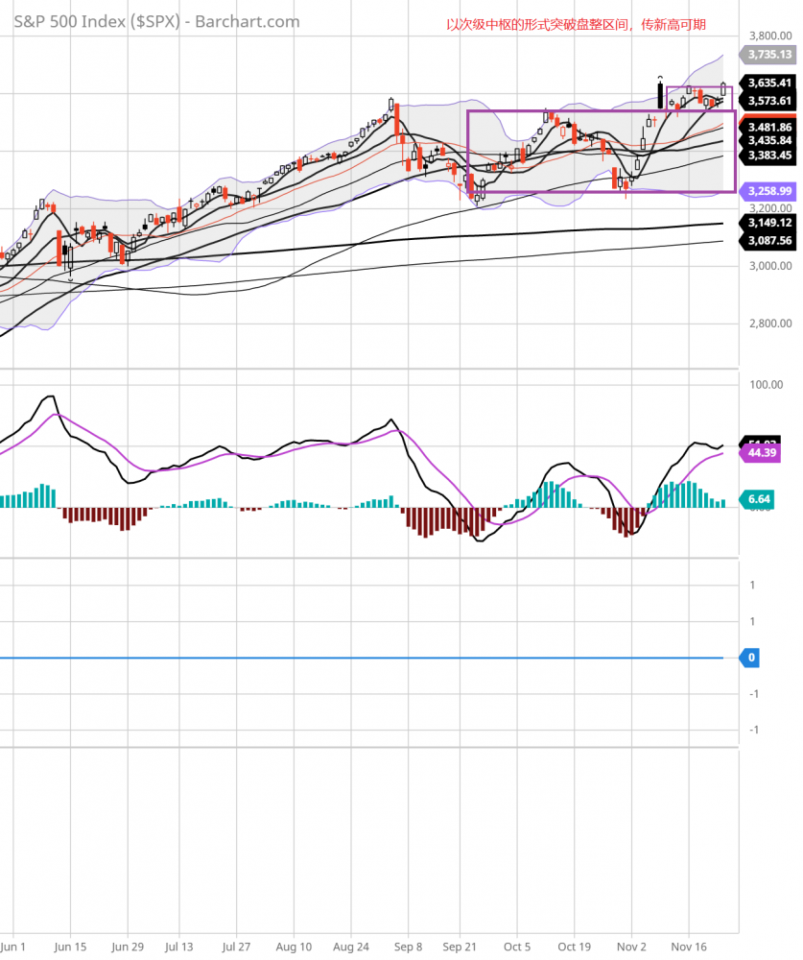Click the S&P 500 Index ($SPX) chart title

tap(156, 21)
